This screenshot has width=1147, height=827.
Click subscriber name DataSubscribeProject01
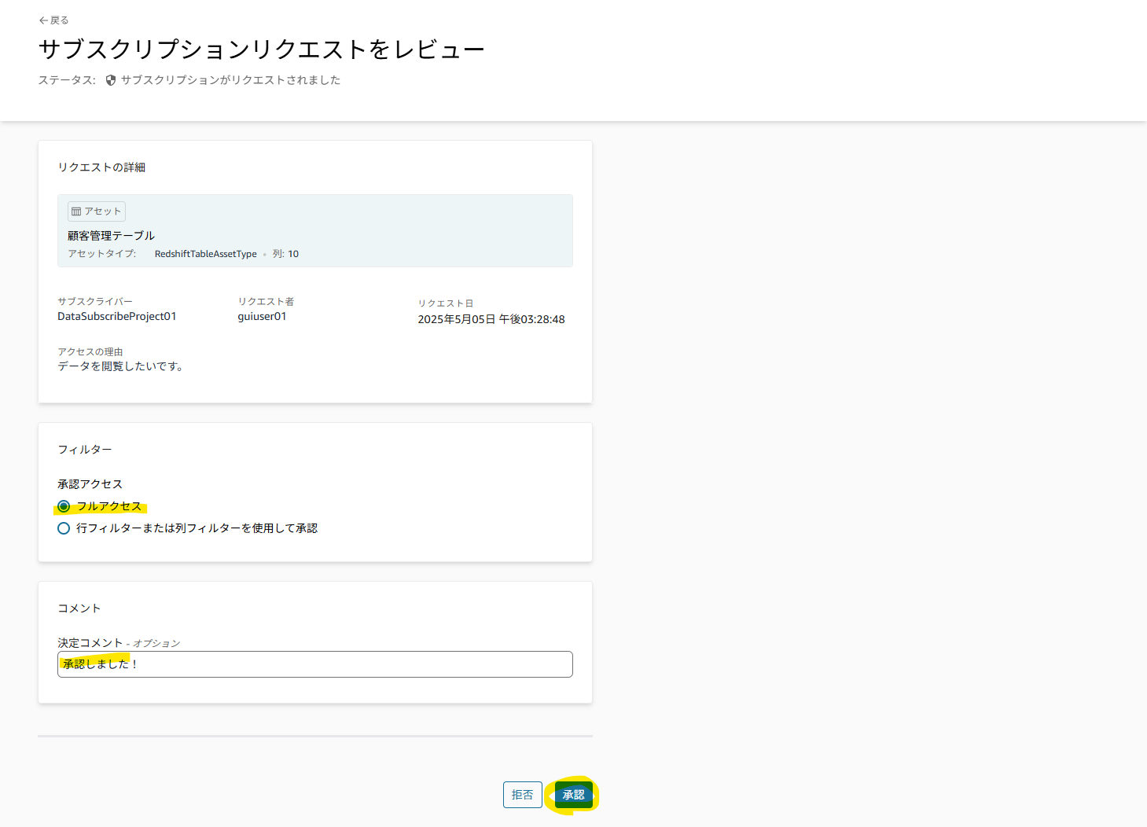pyautogui.click(x=117, y=317)
